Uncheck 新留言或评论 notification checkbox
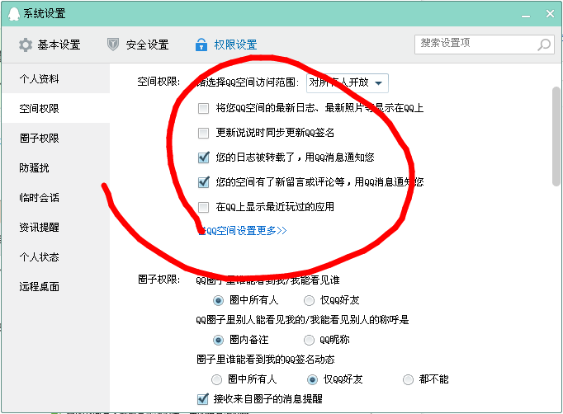Viewport: 563px width, 414px height. tap(203, 182)
